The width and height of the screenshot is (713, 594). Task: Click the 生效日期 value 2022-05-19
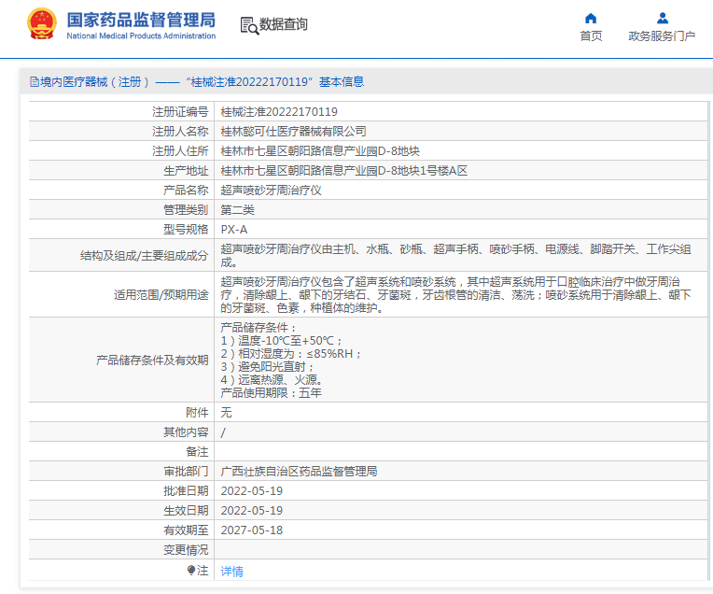(251, 511)
